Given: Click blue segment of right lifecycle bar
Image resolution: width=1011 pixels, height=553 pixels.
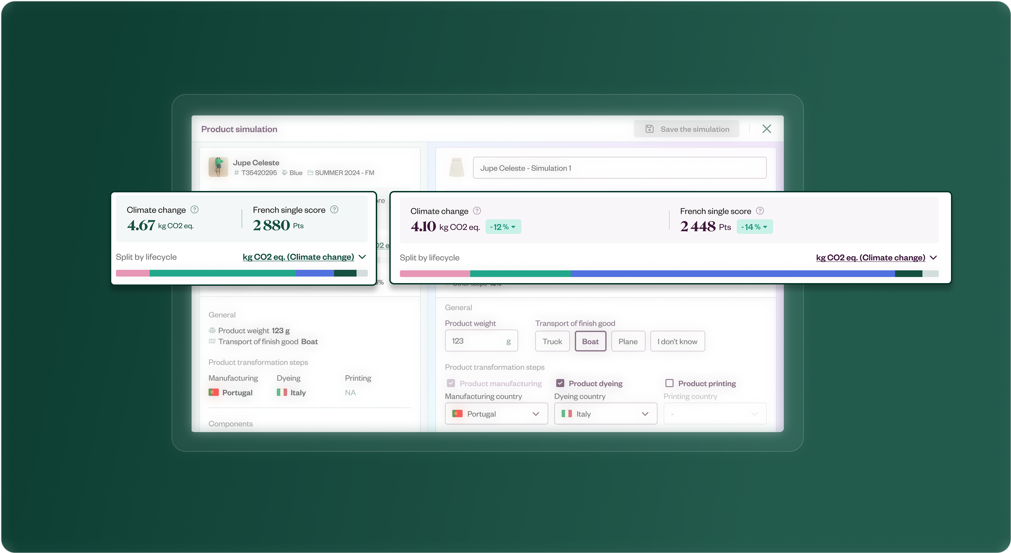Looking at the screenshot, I should click(x=733, y=274).
